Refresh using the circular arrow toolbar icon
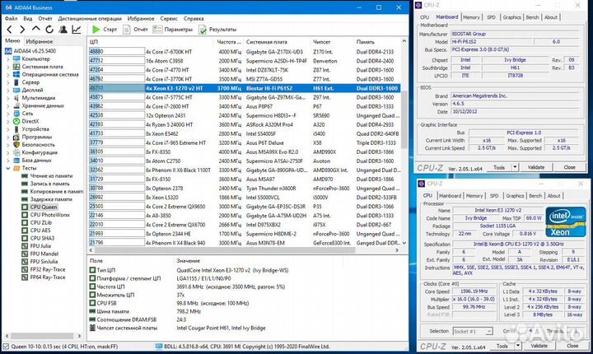Image resolution: width=593 pixels, height=354 pixels. (x=49, y=30)
